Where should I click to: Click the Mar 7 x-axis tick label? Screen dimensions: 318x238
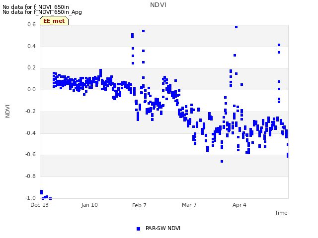pos(189,205)
